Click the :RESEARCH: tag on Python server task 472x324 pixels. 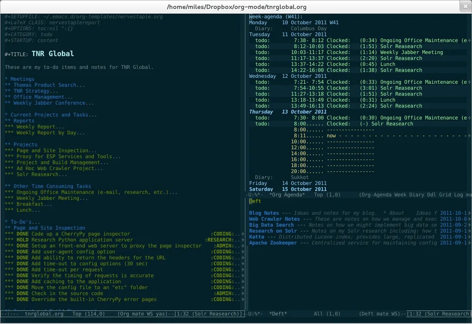[220, 240]
